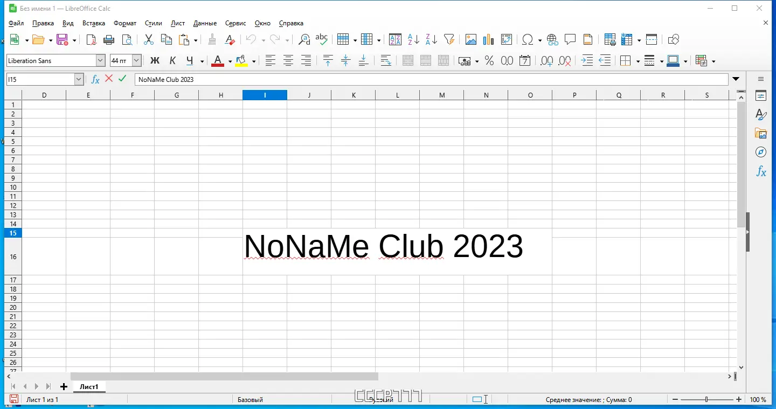776x409 pixels.
Task: Sort ascending
Action: coord(413,39)
